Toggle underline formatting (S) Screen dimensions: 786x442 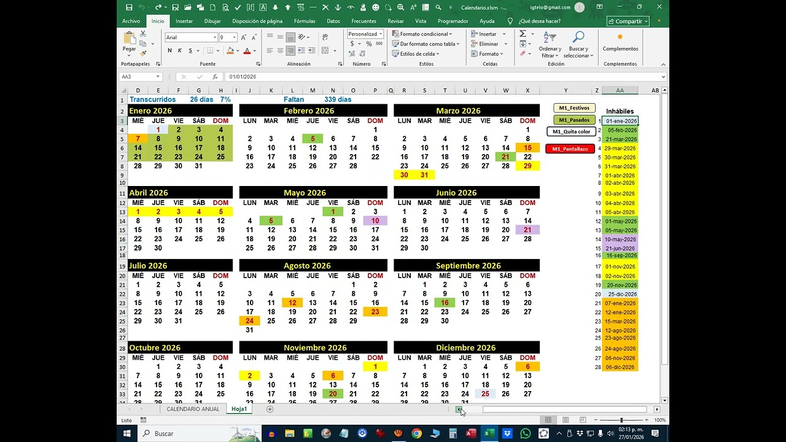tap(189, 50)
